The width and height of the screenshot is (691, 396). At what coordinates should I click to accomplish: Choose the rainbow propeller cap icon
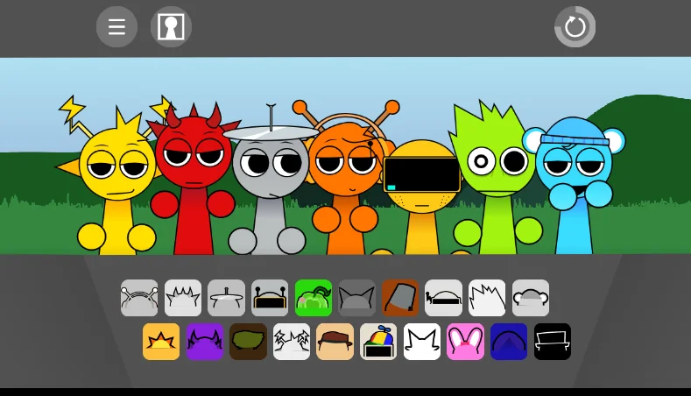pos(378,342)
